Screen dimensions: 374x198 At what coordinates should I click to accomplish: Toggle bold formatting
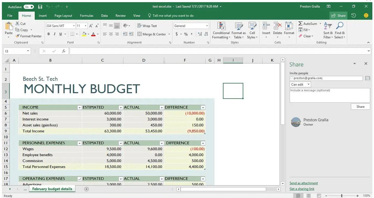pos(49,34)
